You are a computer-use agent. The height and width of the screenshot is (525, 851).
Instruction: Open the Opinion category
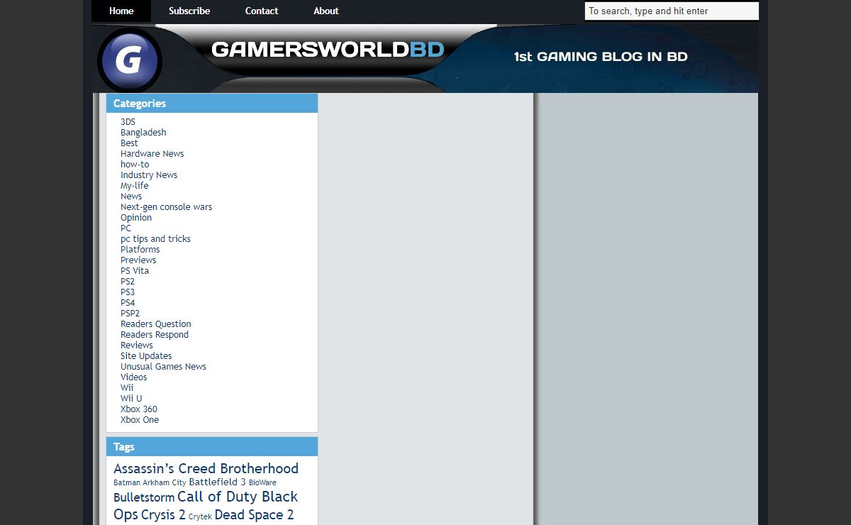tap(136, 218)
